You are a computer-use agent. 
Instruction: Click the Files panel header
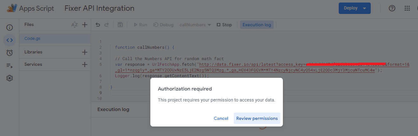[x=29, y=24]
